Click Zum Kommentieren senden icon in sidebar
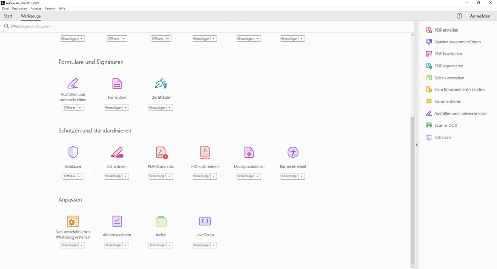The width and height of the screenshot is (497, 269). tap(429, 89)
